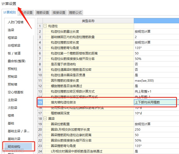Click 135° value for 构造柱箍筋弯勾角度
179x154 pixels.
[x=156, y=48]
